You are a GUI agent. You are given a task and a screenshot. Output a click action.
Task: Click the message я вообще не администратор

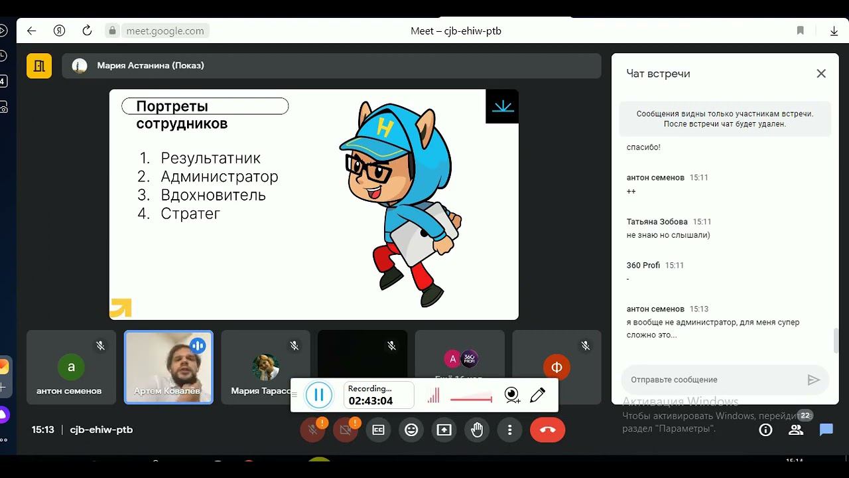click(713, 329)
